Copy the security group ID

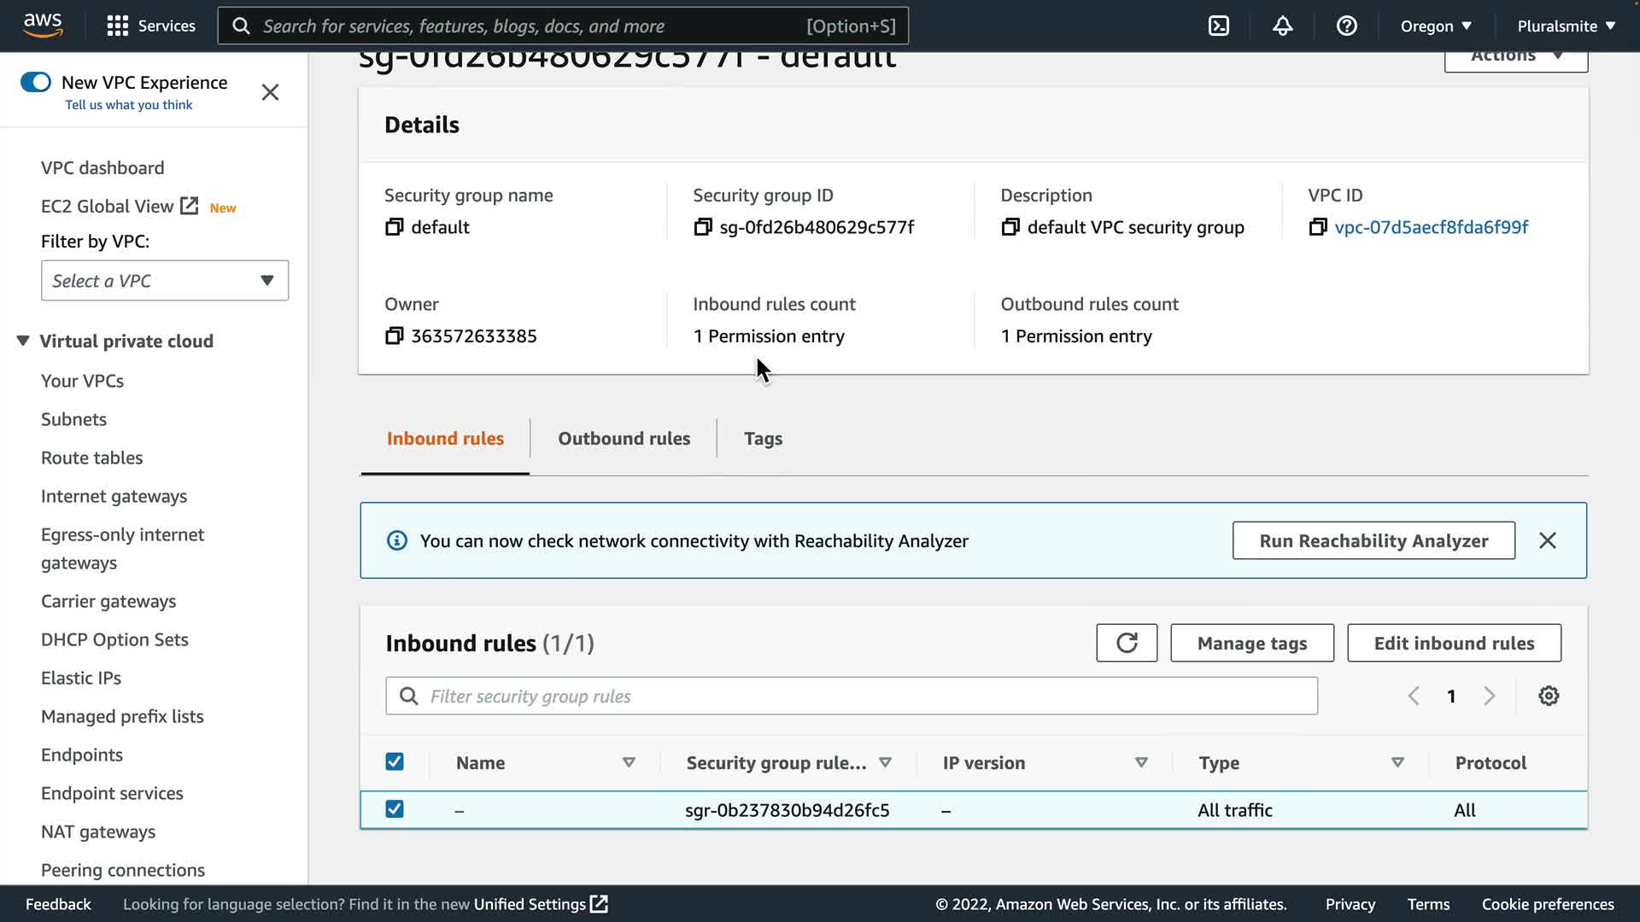pos(702,227)
